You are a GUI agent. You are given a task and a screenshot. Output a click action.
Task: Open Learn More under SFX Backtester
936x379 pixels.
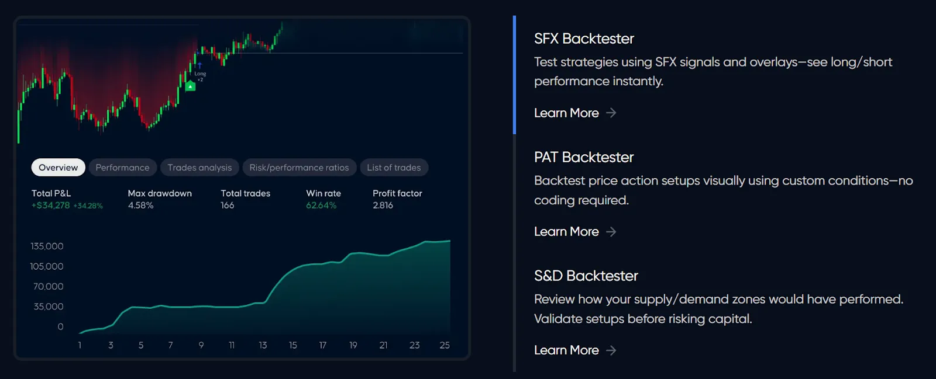click(566, 113)
